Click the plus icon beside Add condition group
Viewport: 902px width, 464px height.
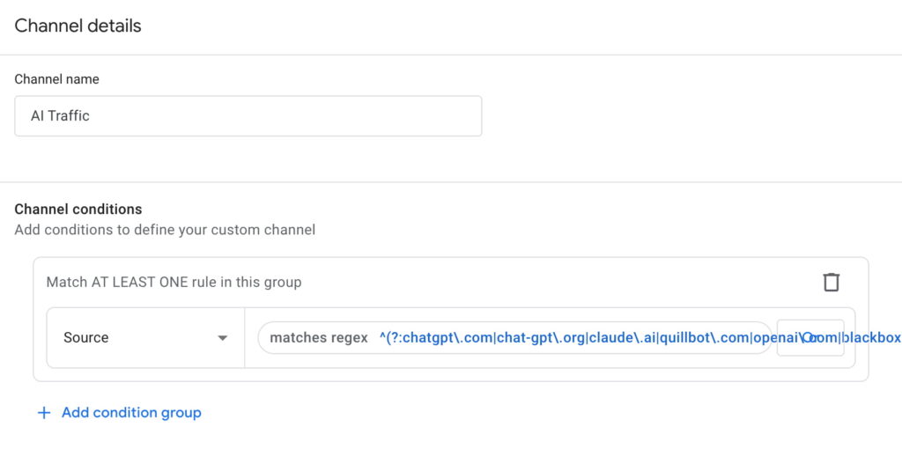(44, 413)
